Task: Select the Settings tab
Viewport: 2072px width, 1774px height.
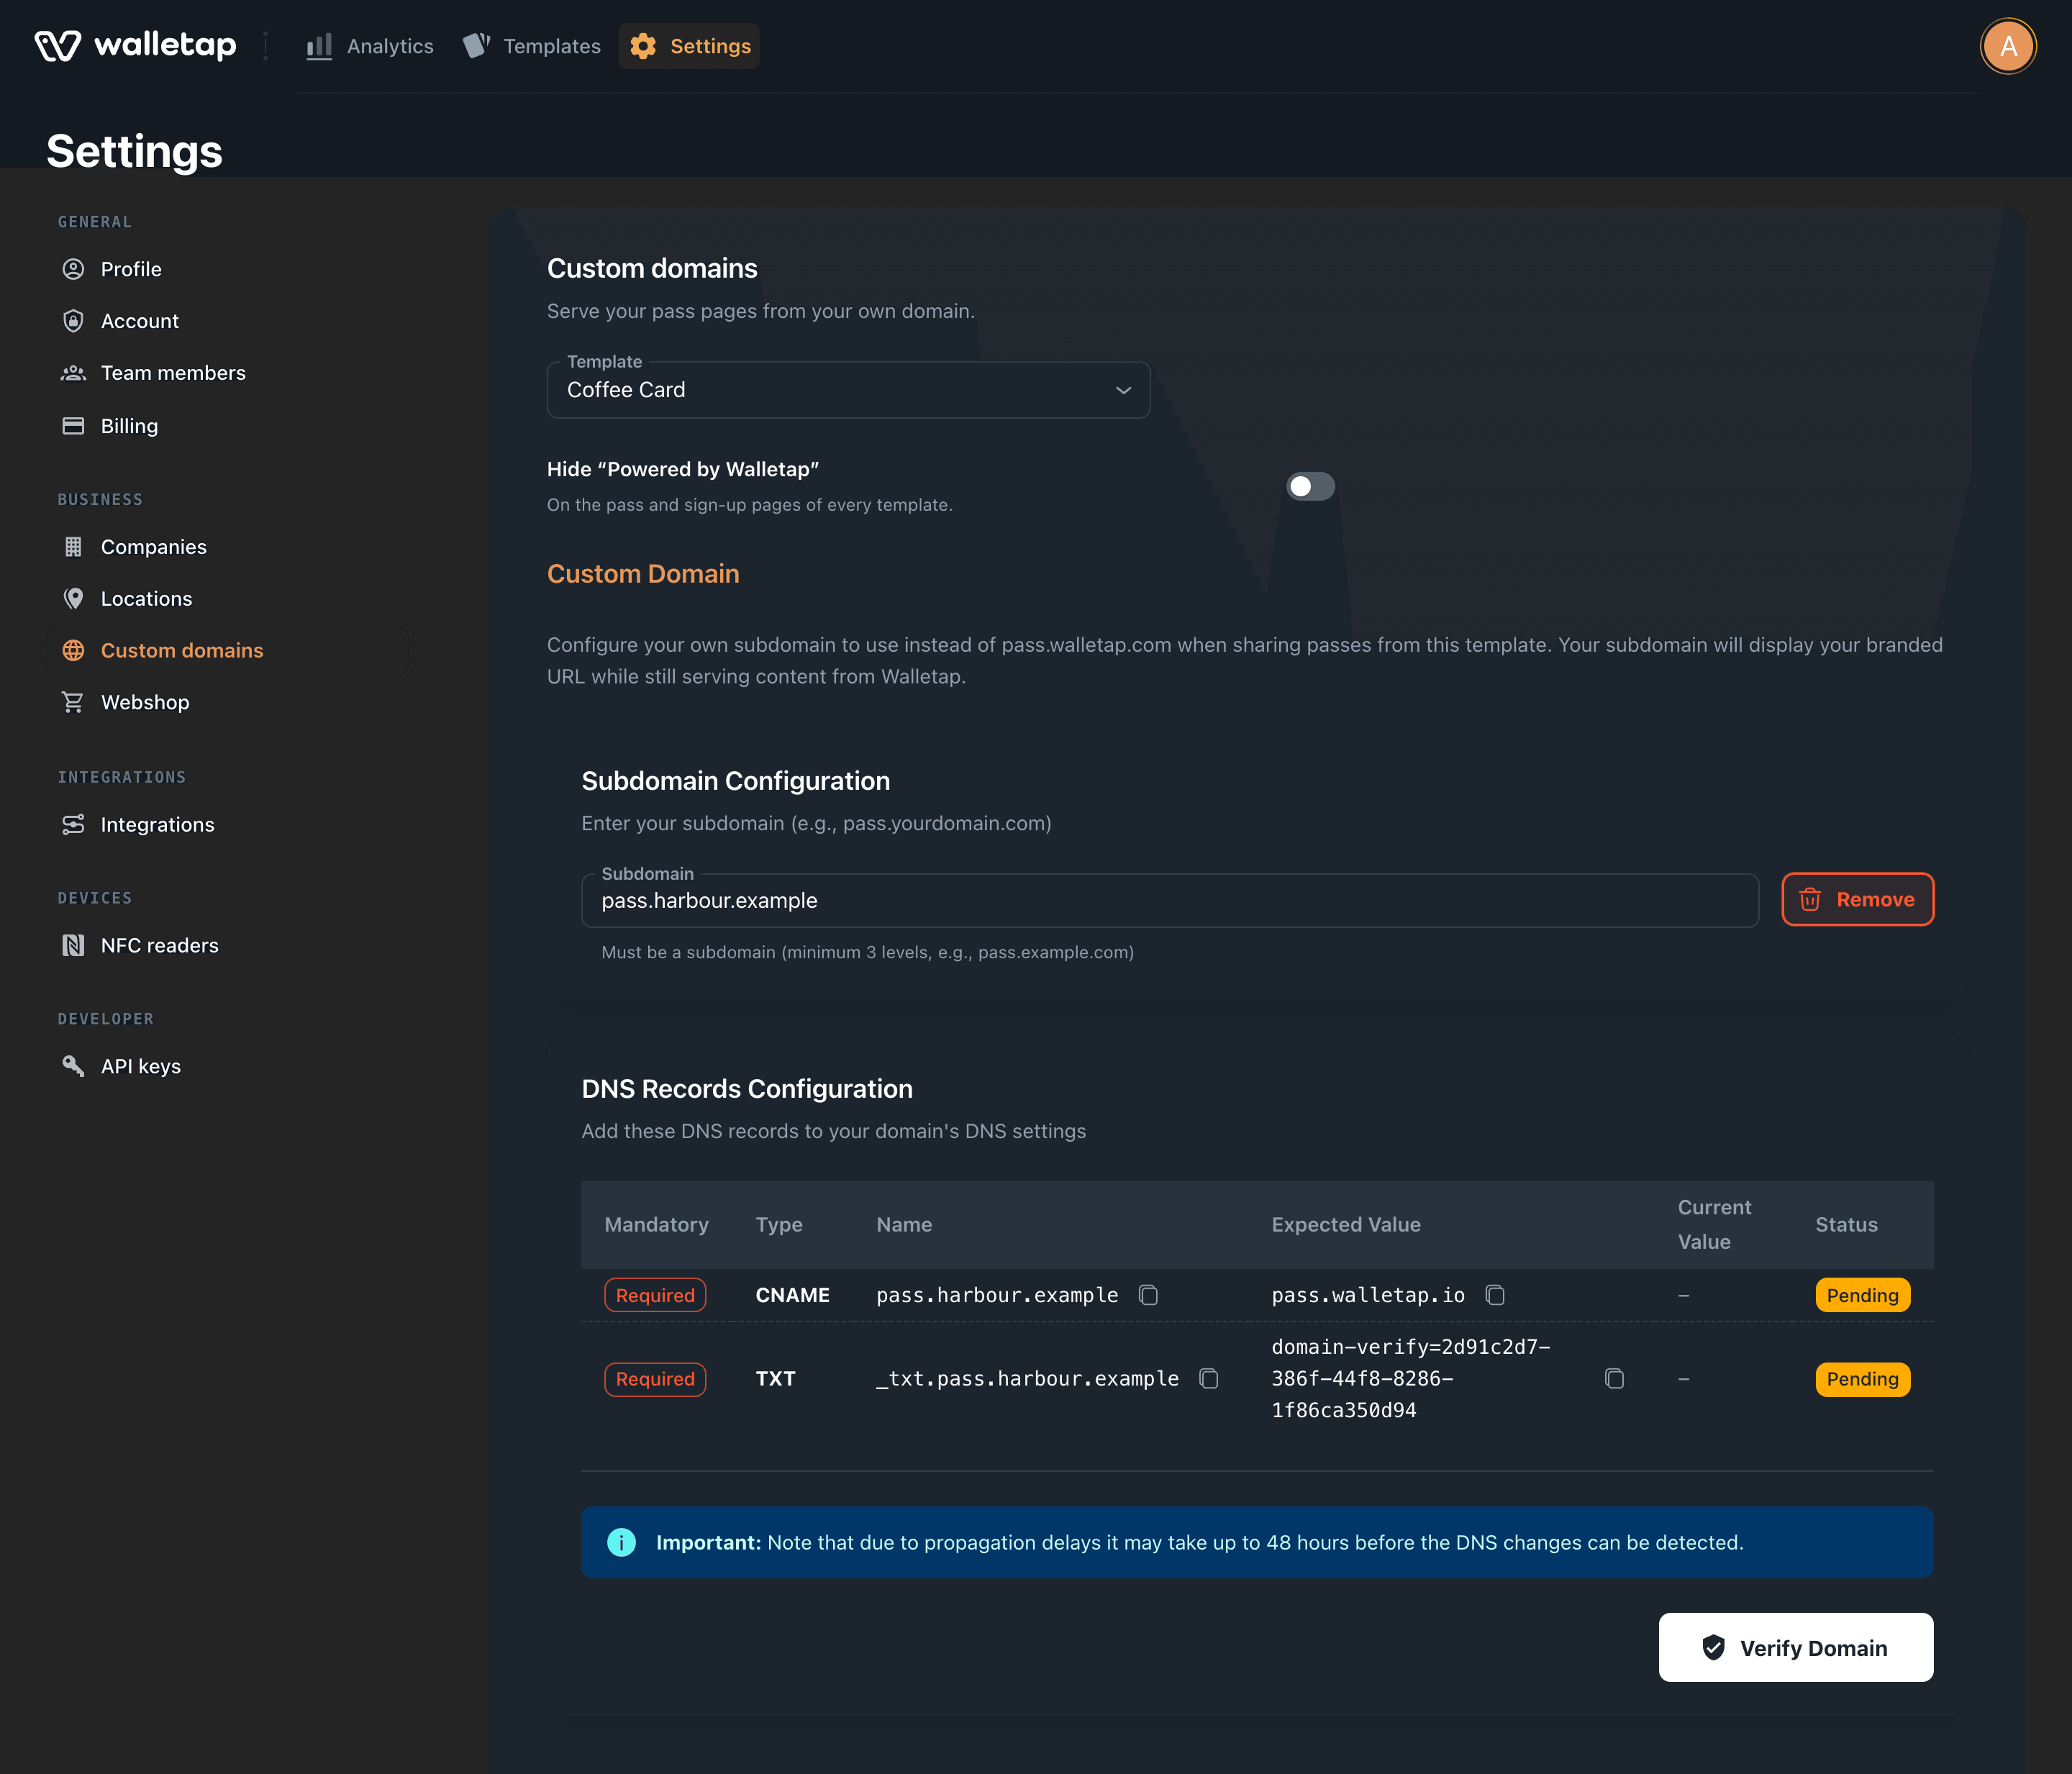Action: [x=689, y=46]
